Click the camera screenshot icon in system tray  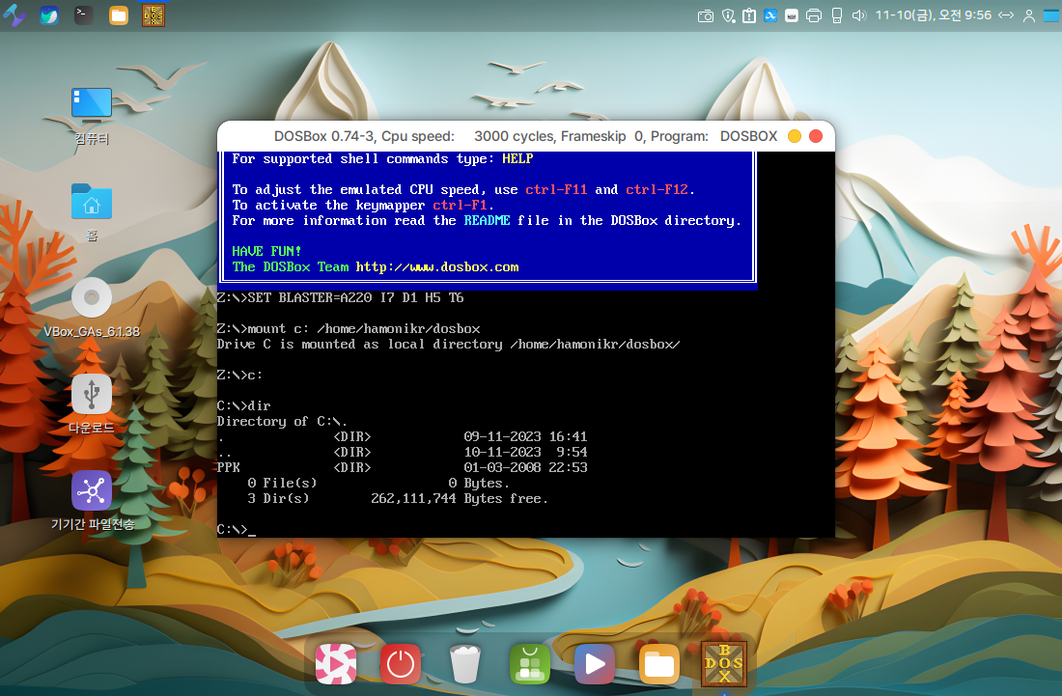coord(706,15)
